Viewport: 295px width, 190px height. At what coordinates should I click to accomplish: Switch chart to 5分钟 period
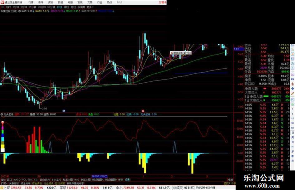click(x=24, y=7)
